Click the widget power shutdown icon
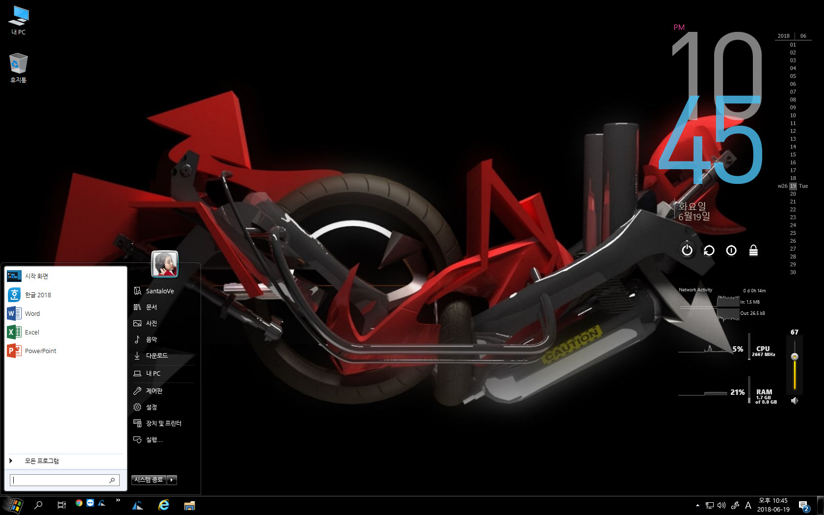Viewport: 824px width, 515px height. click(687, 250)
